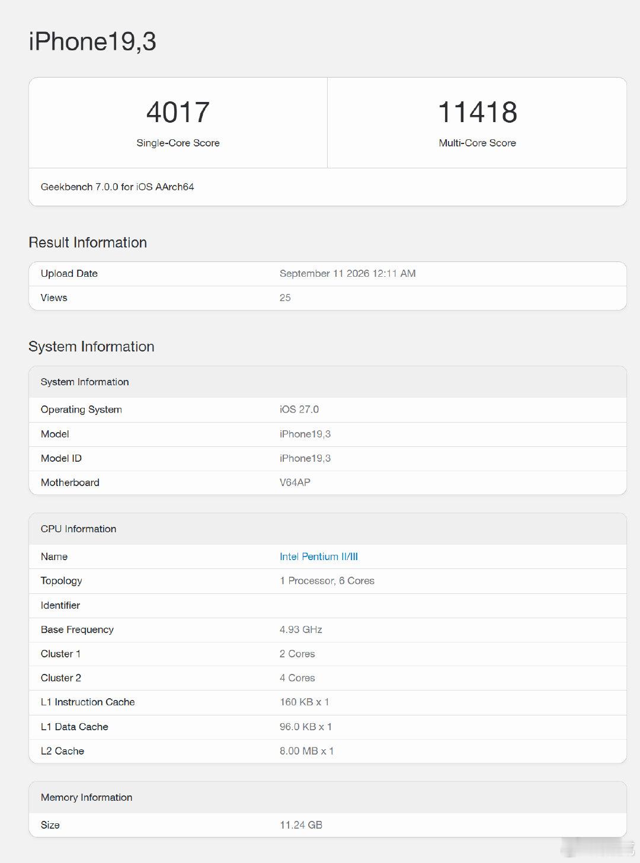Select the memory Size 11.24 GB value

(301, 825)
